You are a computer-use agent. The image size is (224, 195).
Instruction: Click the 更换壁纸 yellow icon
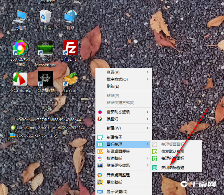tap(100, 182)
